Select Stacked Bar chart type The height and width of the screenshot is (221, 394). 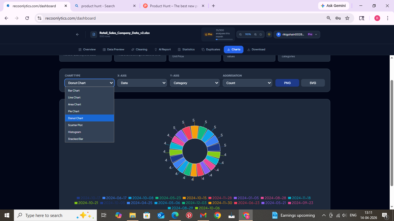click(89, 139)
